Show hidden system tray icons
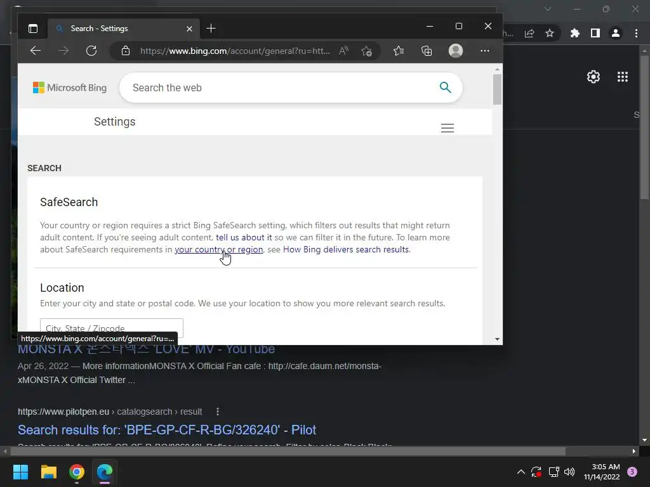The width and height of the screenshot is (650, 487). coord(521,472)
